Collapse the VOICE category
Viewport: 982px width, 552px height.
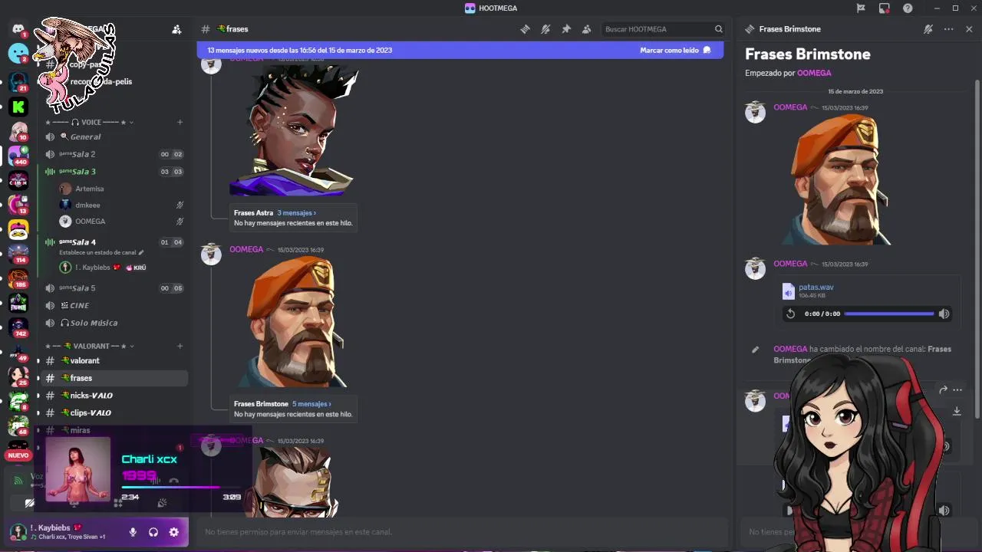[89, 122]
